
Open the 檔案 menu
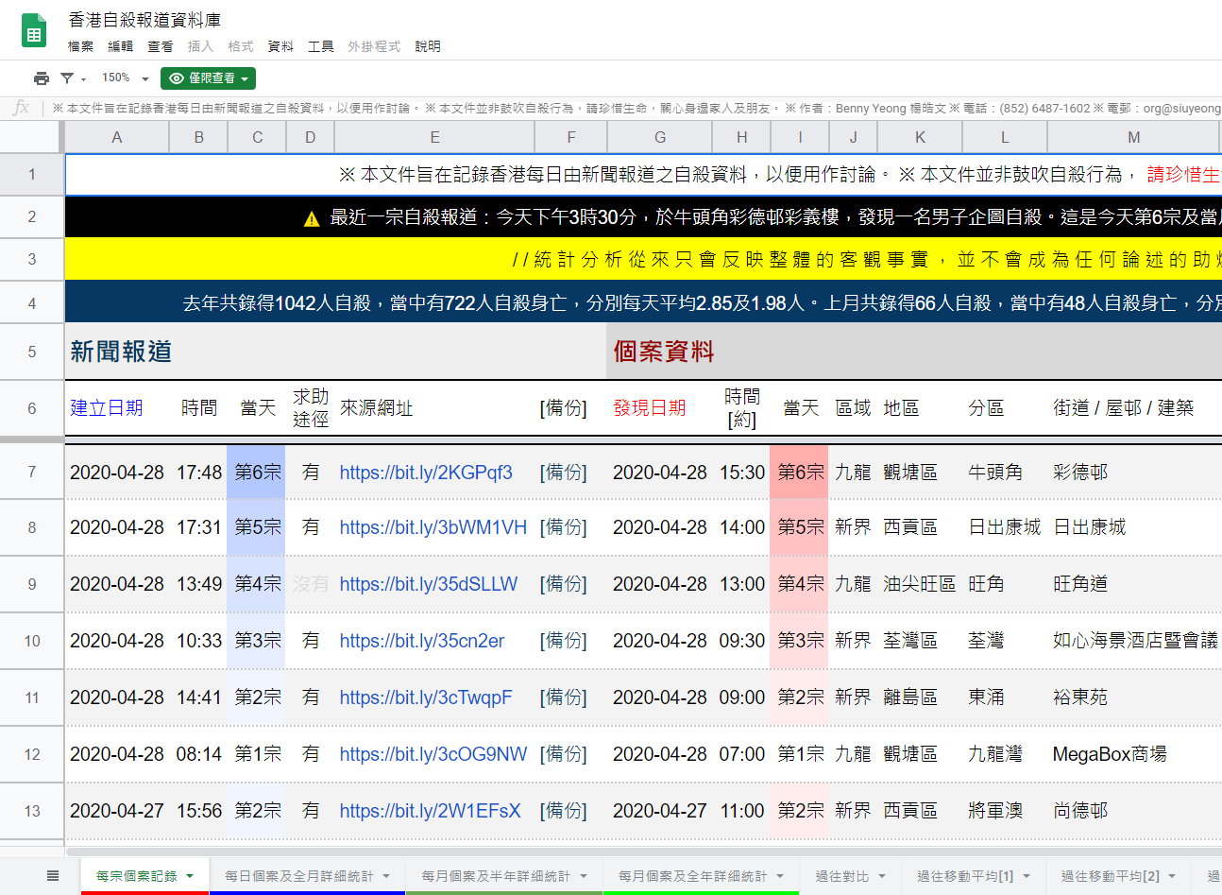81,46
